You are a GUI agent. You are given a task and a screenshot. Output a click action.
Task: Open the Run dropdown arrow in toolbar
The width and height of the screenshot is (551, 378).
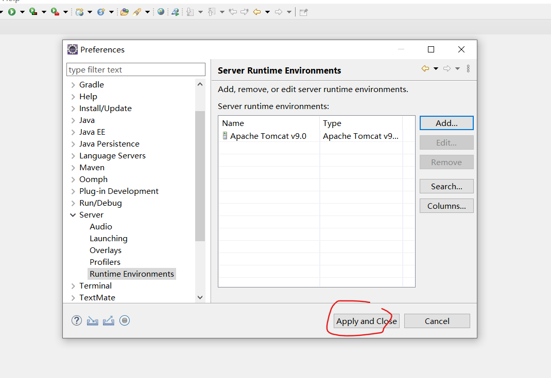[x=22, y=12]
